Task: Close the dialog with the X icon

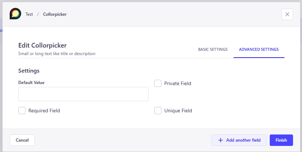Action: [x=287, y=14]
